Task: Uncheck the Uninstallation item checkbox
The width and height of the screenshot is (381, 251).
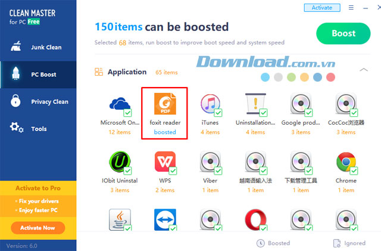Action: click(263, 113)
